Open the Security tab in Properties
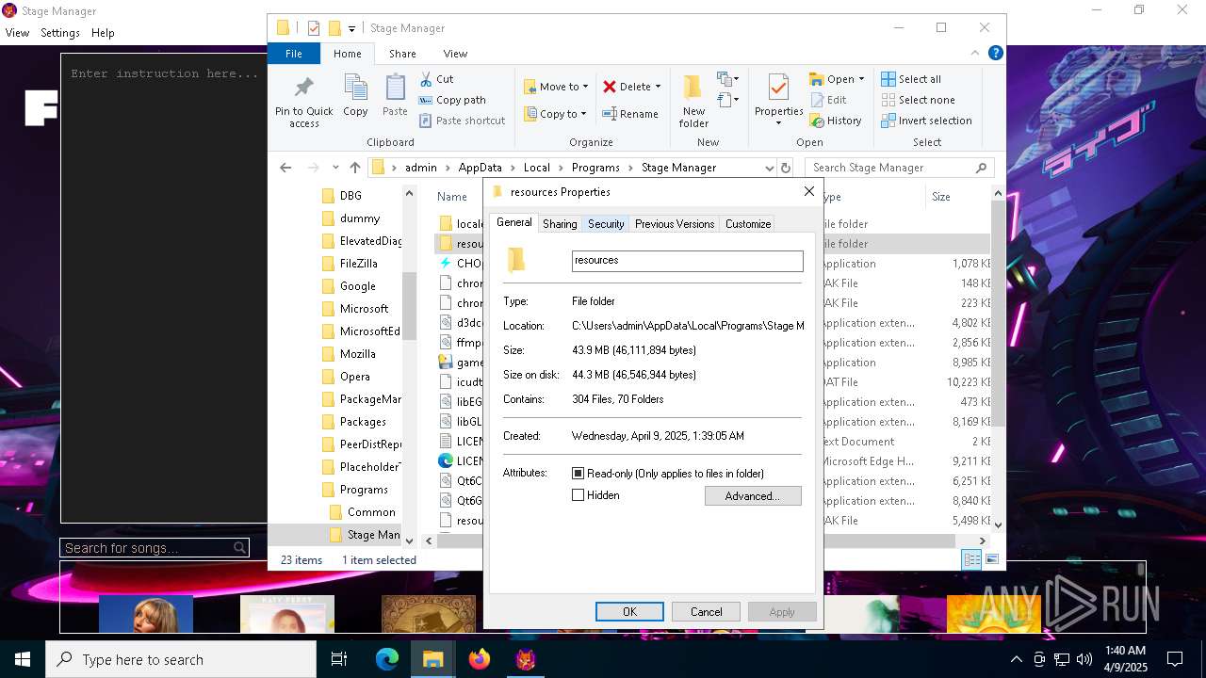Screen dimensions: 1206x678 (606, 224)
